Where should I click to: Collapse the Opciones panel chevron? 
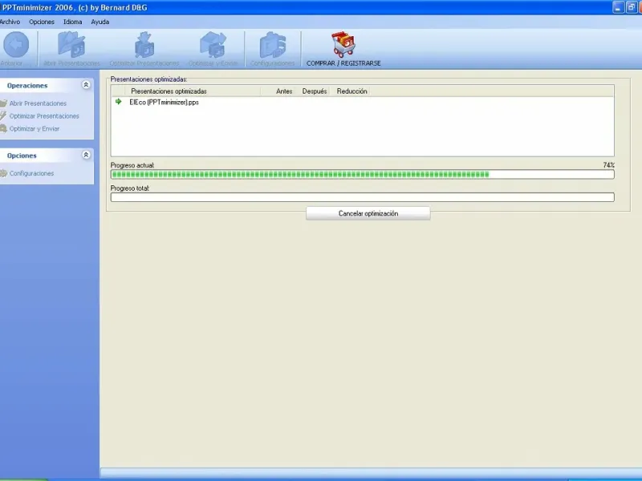coord(86,155)
